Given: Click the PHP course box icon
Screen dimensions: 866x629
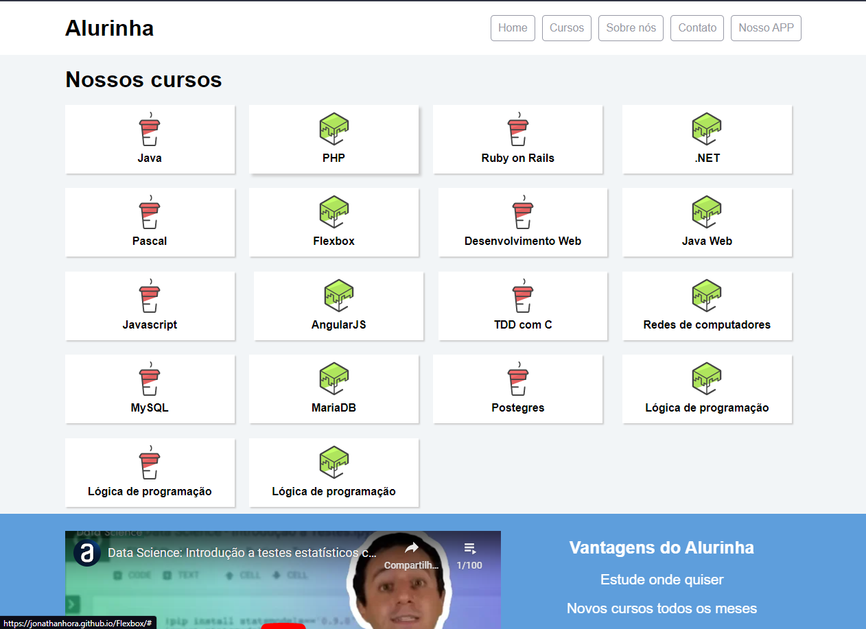Looking at the screenshot, I should coord(333,129).
